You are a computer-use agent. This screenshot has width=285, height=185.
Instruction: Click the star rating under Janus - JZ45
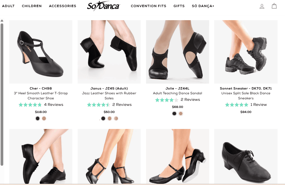(x=98, y=104)
